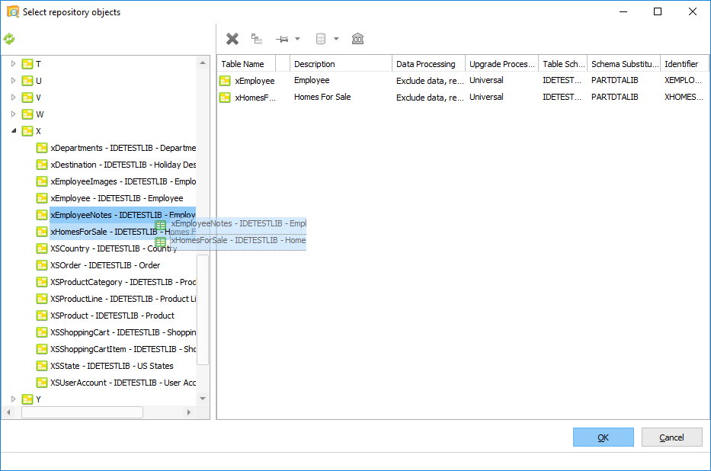711x471 pixels.
Task: Click the T folder icon
Action: [x=27, y=64]
